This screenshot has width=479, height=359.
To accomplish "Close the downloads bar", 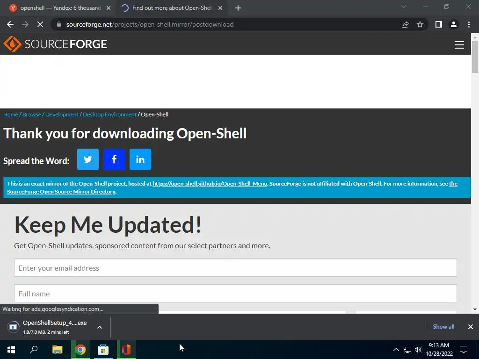I will [x=471, y=327].
